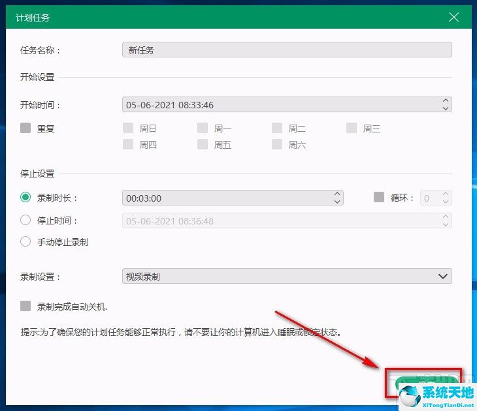Screen dimensions: 477x411
Task: Increase 停止时间 with the up arrow
Action: coord(446,217)
